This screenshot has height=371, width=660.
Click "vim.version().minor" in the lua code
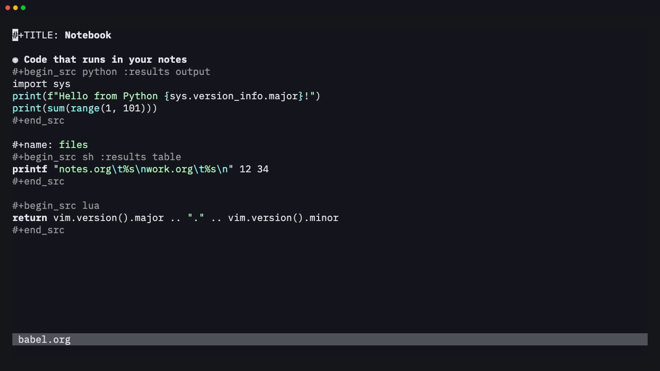(284, 218)
